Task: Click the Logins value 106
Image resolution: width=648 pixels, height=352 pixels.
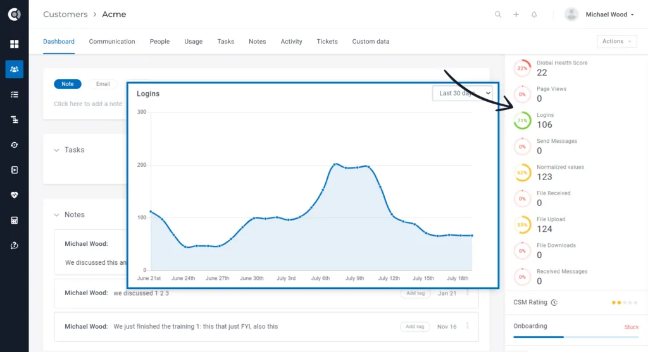Action: (x=544, y=124)
